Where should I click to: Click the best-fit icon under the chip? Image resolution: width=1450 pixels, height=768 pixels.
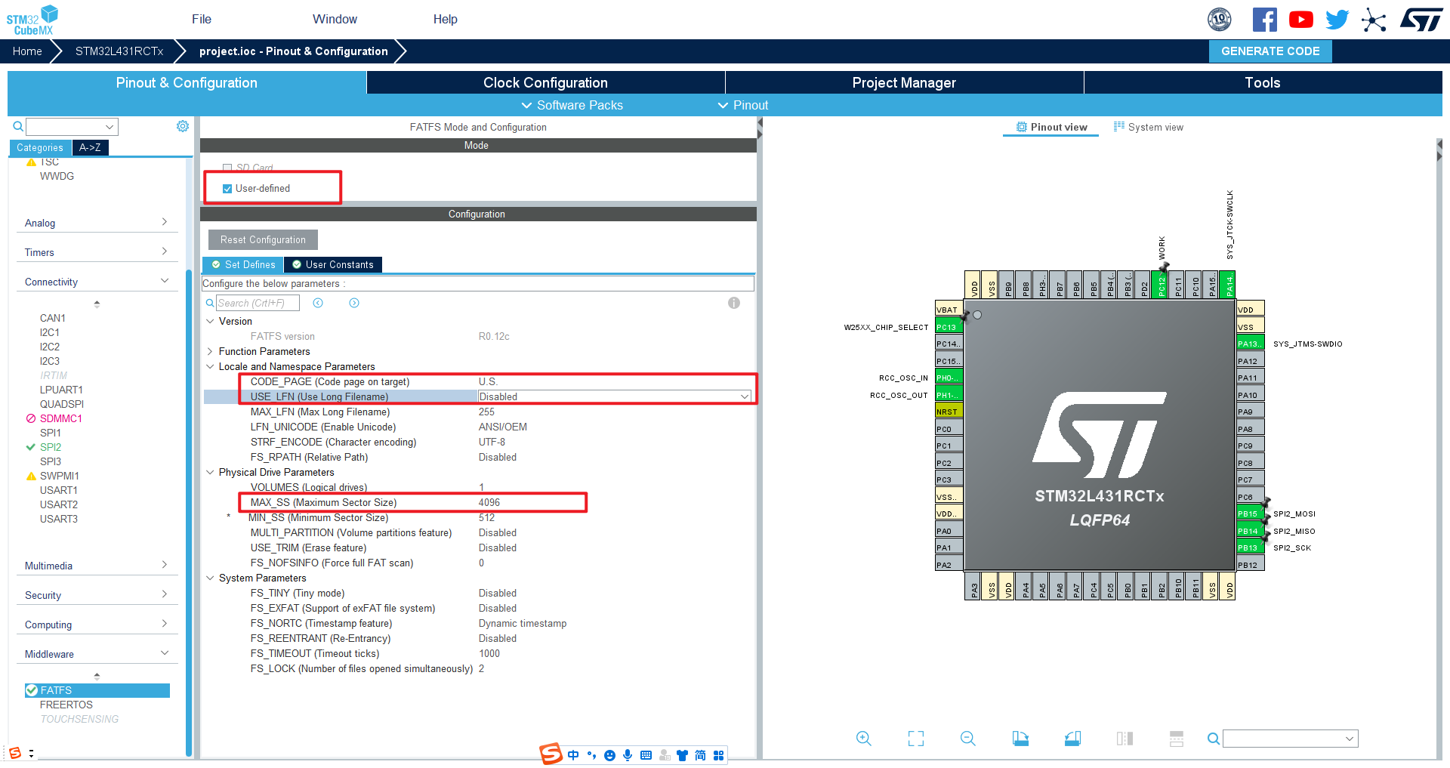click(x=915, y=739)
